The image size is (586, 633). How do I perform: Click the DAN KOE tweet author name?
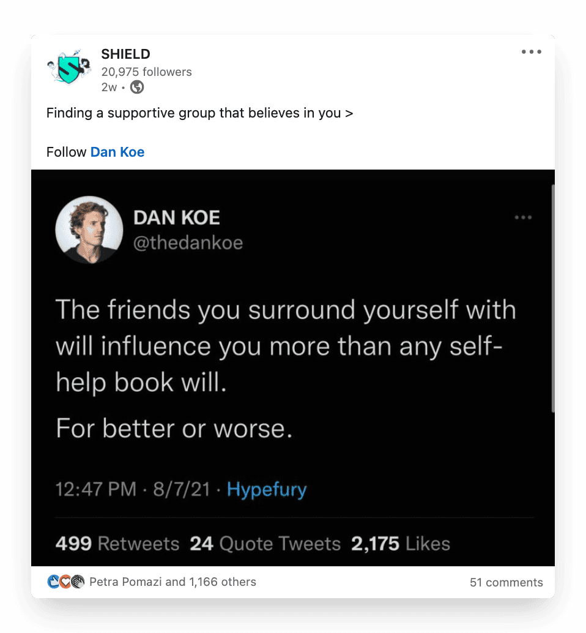point(177,217)
